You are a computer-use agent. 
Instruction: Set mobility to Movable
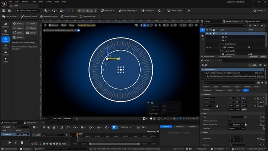click(244, 109)
